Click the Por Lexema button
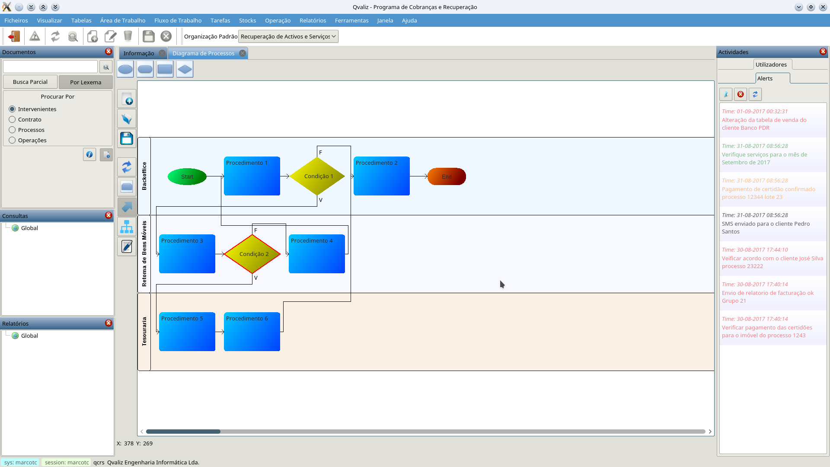Screen dimensions: 830x467 (x=86, y=83)
